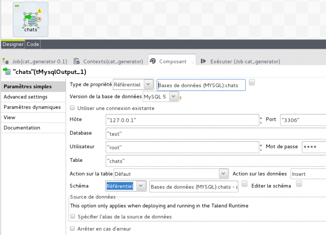Click browse button next to schema repository field
The height and width of the screenshot is (235, 326).
tap(244, 184)
